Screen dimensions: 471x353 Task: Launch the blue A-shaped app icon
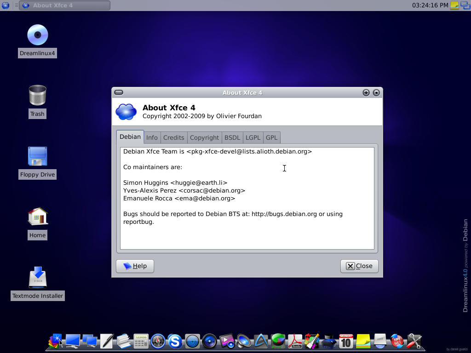coord(261,342)
